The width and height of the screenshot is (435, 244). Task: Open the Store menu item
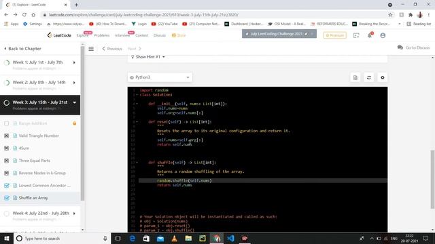pyautogui.click(x=179, y=35)
